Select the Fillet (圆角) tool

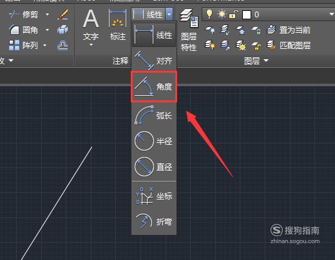click(23, 30)
